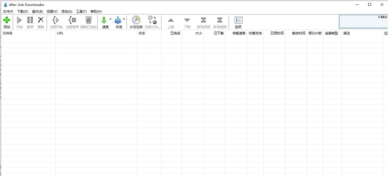This screenshot has width=388, height=176.
Task: Click the Move Up (上移) arrow icon
Action: (171, 20)
